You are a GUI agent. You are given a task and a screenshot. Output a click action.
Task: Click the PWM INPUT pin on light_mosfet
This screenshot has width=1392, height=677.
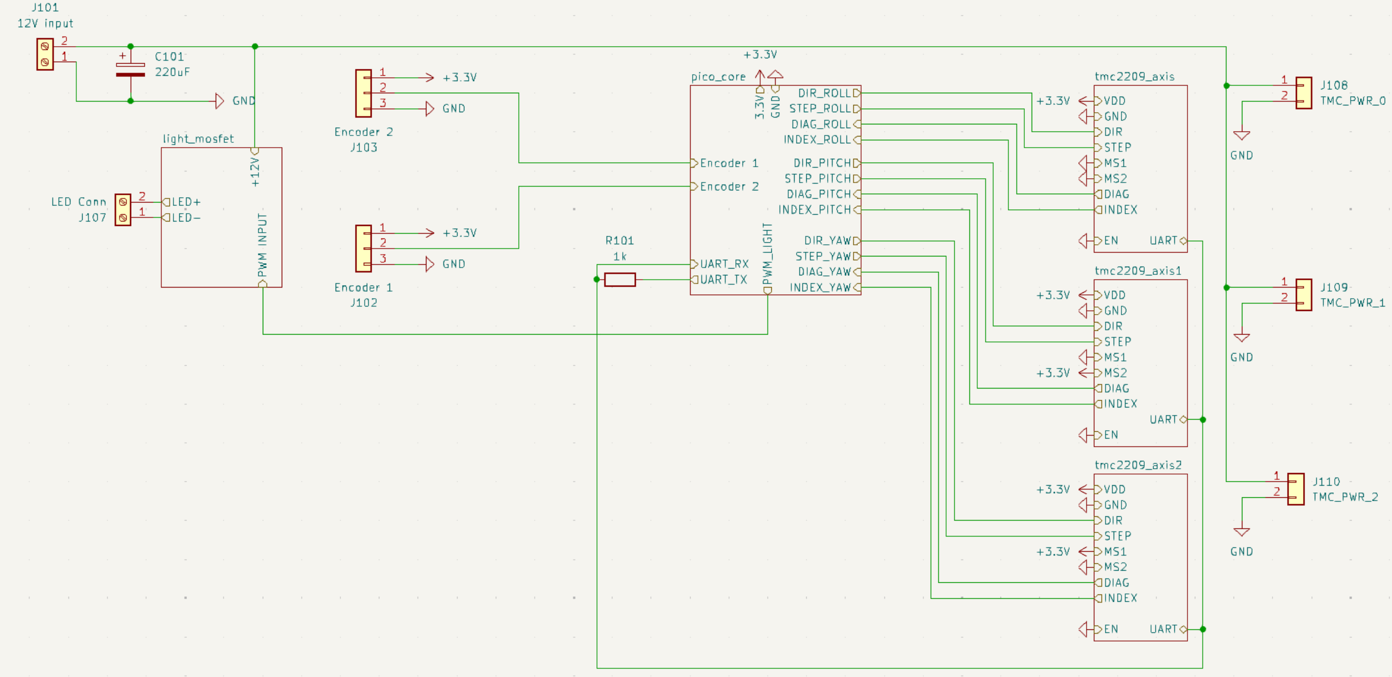point(263,249)
